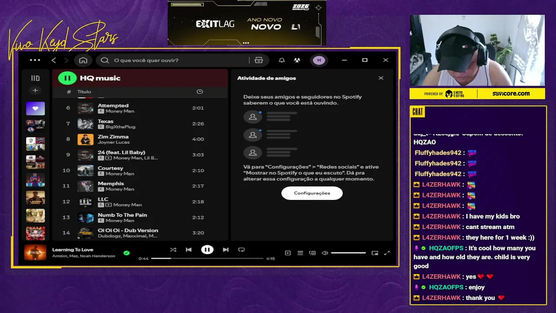Open the second playlist thumbnail in sidebar
This screenshot has width=556, height=313.
tap(35, 126)
